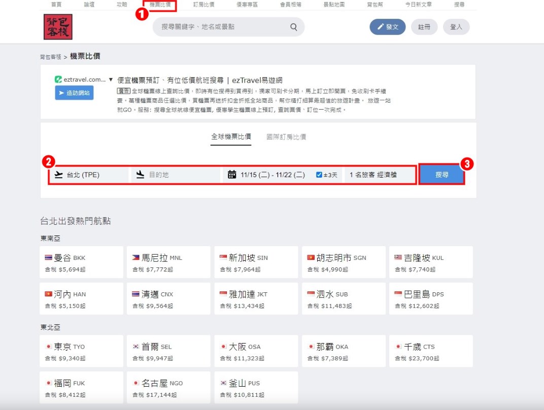
Task: Switch to the 國際訂房比價 tab
Action: 286,137
